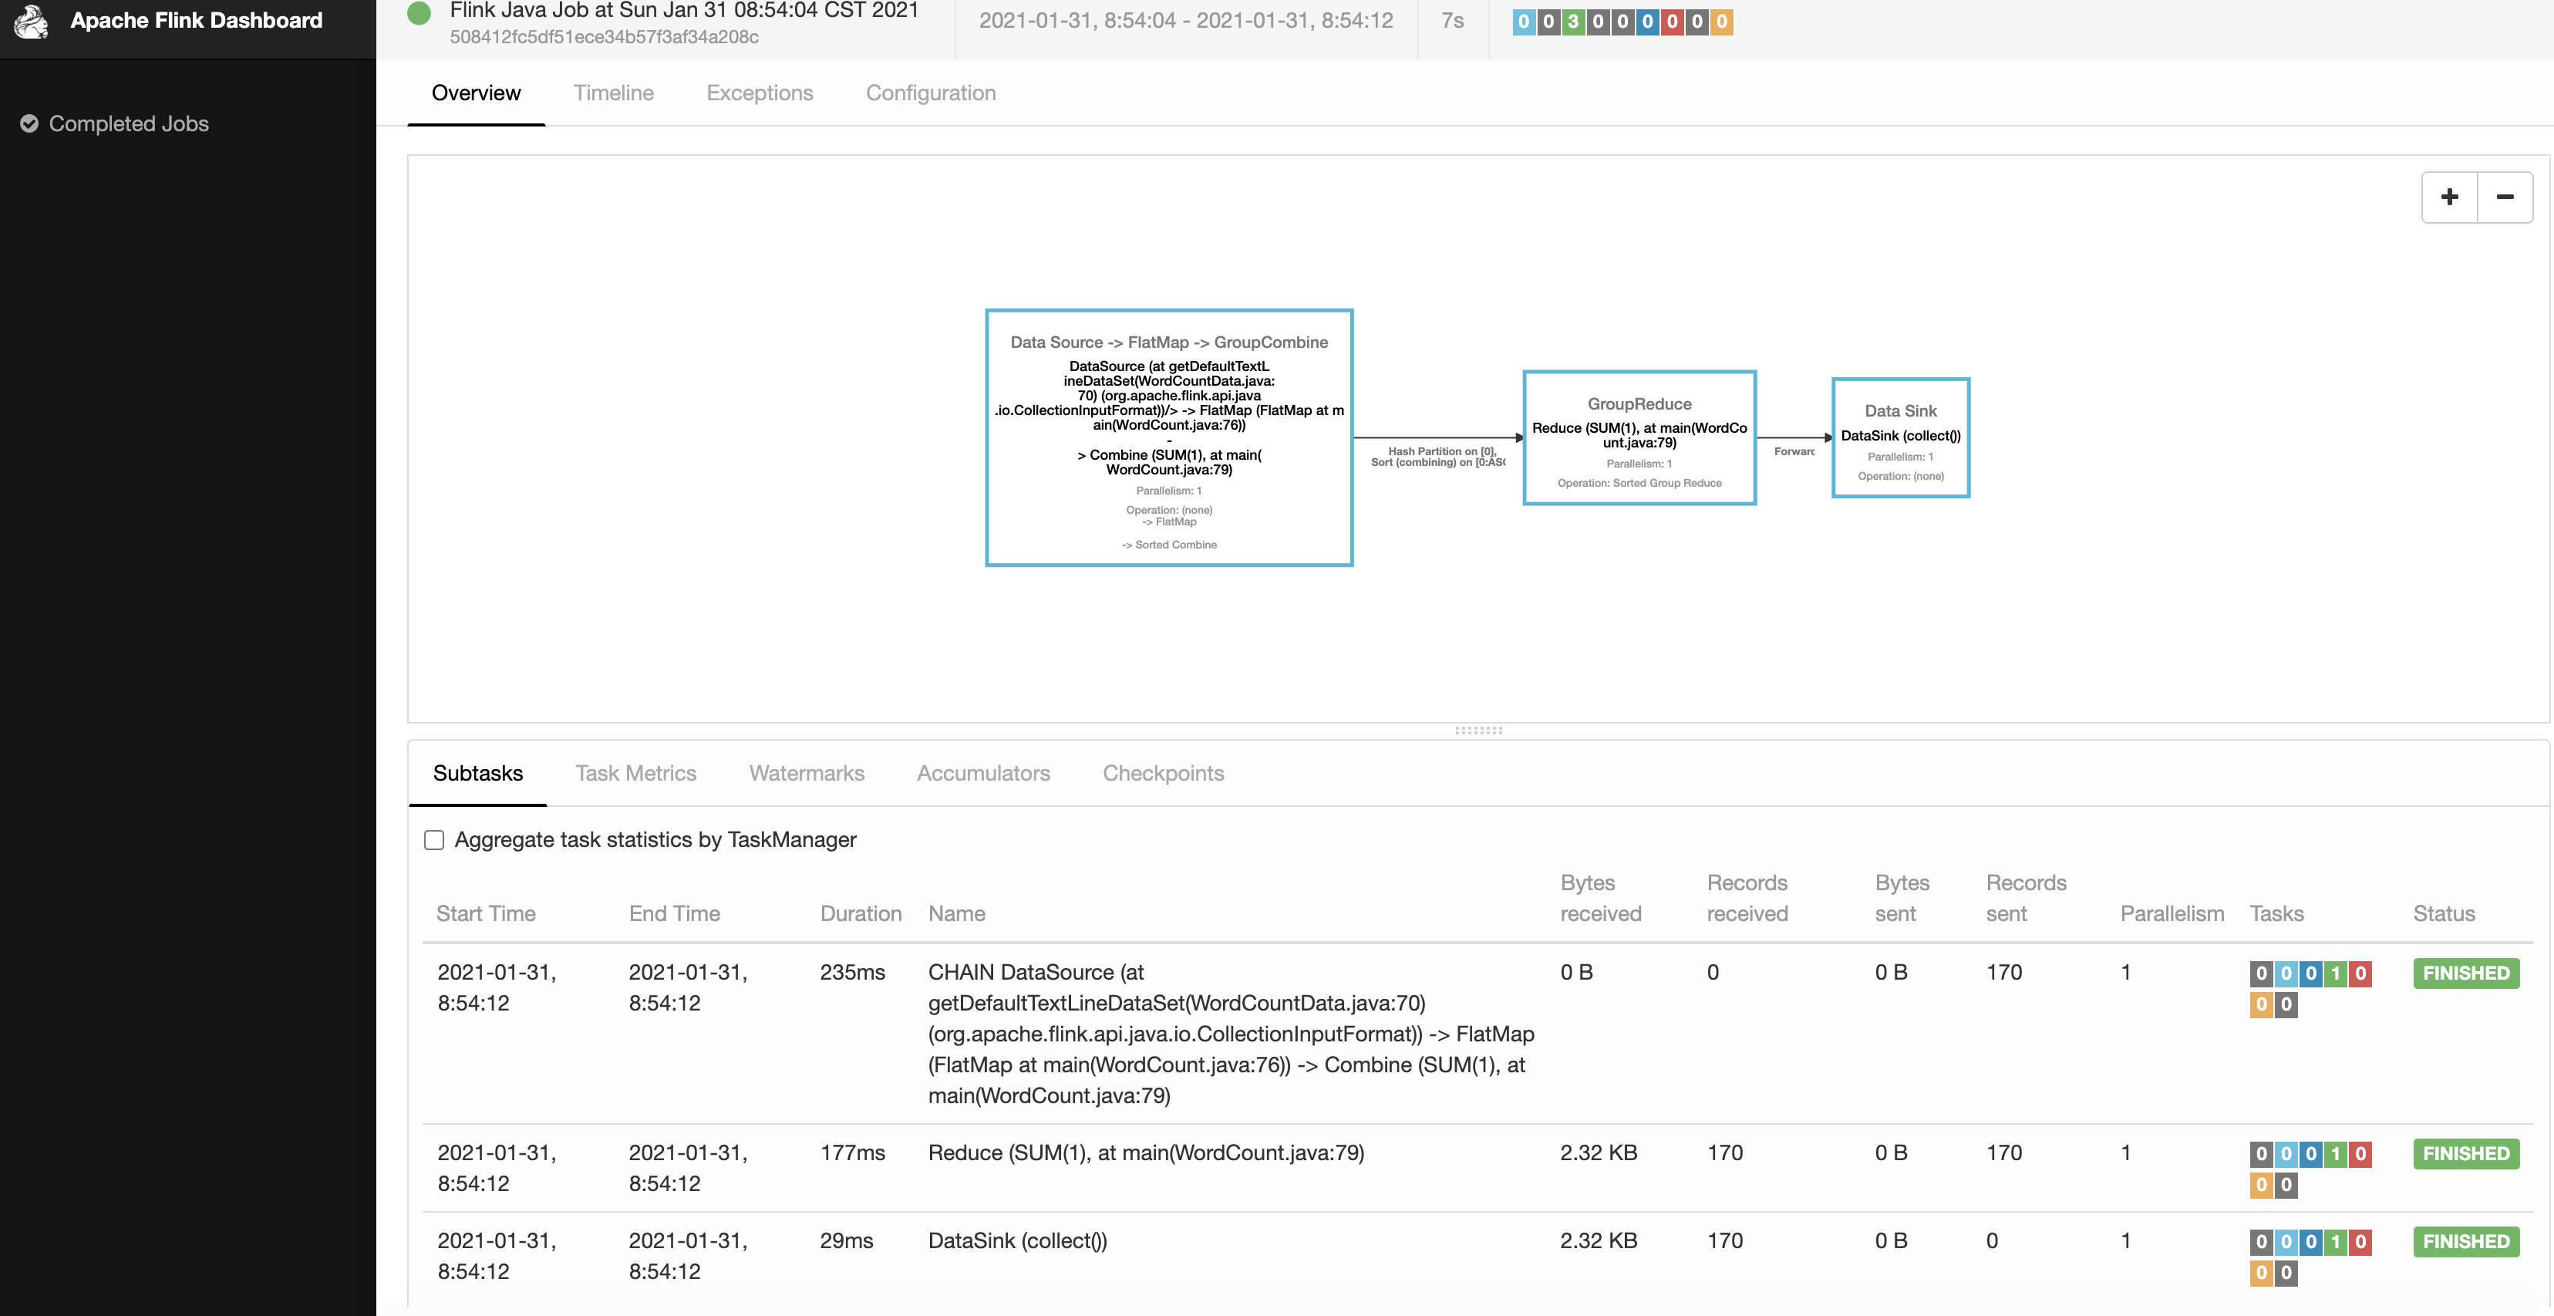This screenshot has width=2554, height=1316.
Task: Expand the Watermarks subtab panel
Action: (805, 774)
